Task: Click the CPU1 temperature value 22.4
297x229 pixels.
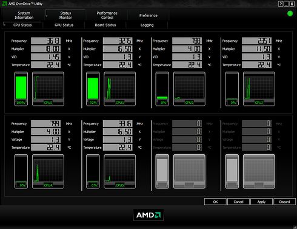Action: [118, 65]
